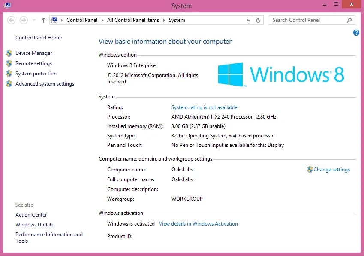
Task: Click the AMD Athlon processor value
Action: coord(224,117)
